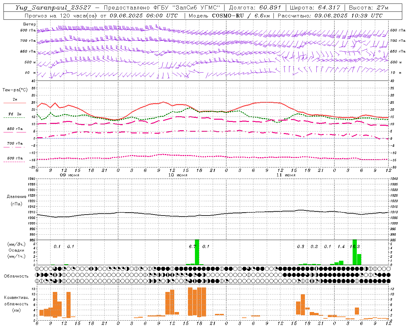Click the "(км)" unit label
407x326 pixels.
click(x=16, y=310)
